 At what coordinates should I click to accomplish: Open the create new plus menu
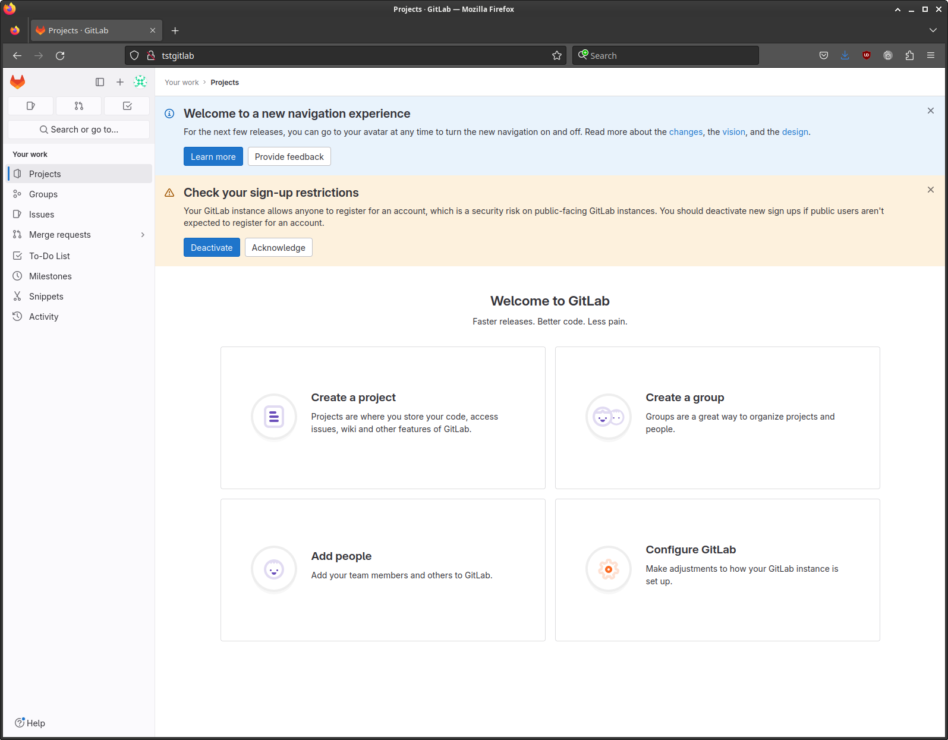click(x=120, y=82)
